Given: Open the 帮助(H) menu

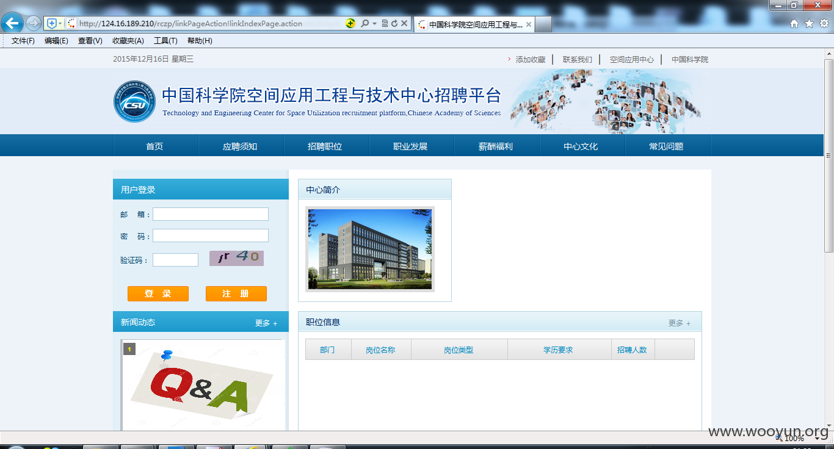Looking at the screenshot, I should (x=200, y=41).
